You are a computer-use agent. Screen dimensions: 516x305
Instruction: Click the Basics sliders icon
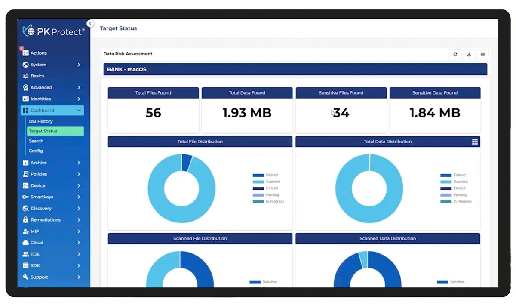point(25,76)
